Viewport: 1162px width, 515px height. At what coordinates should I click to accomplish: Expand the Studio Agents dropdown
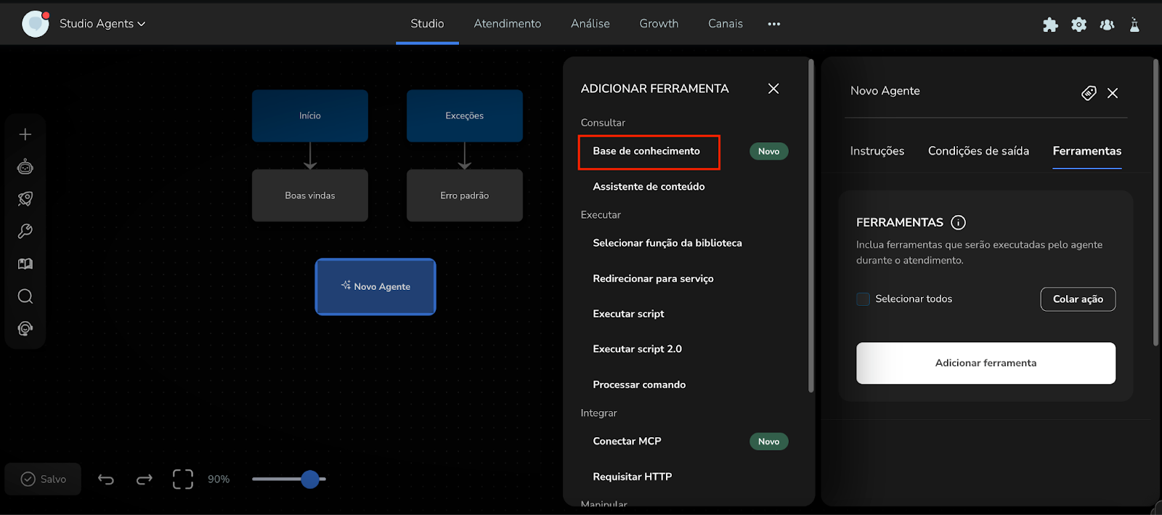pos(102,24)
